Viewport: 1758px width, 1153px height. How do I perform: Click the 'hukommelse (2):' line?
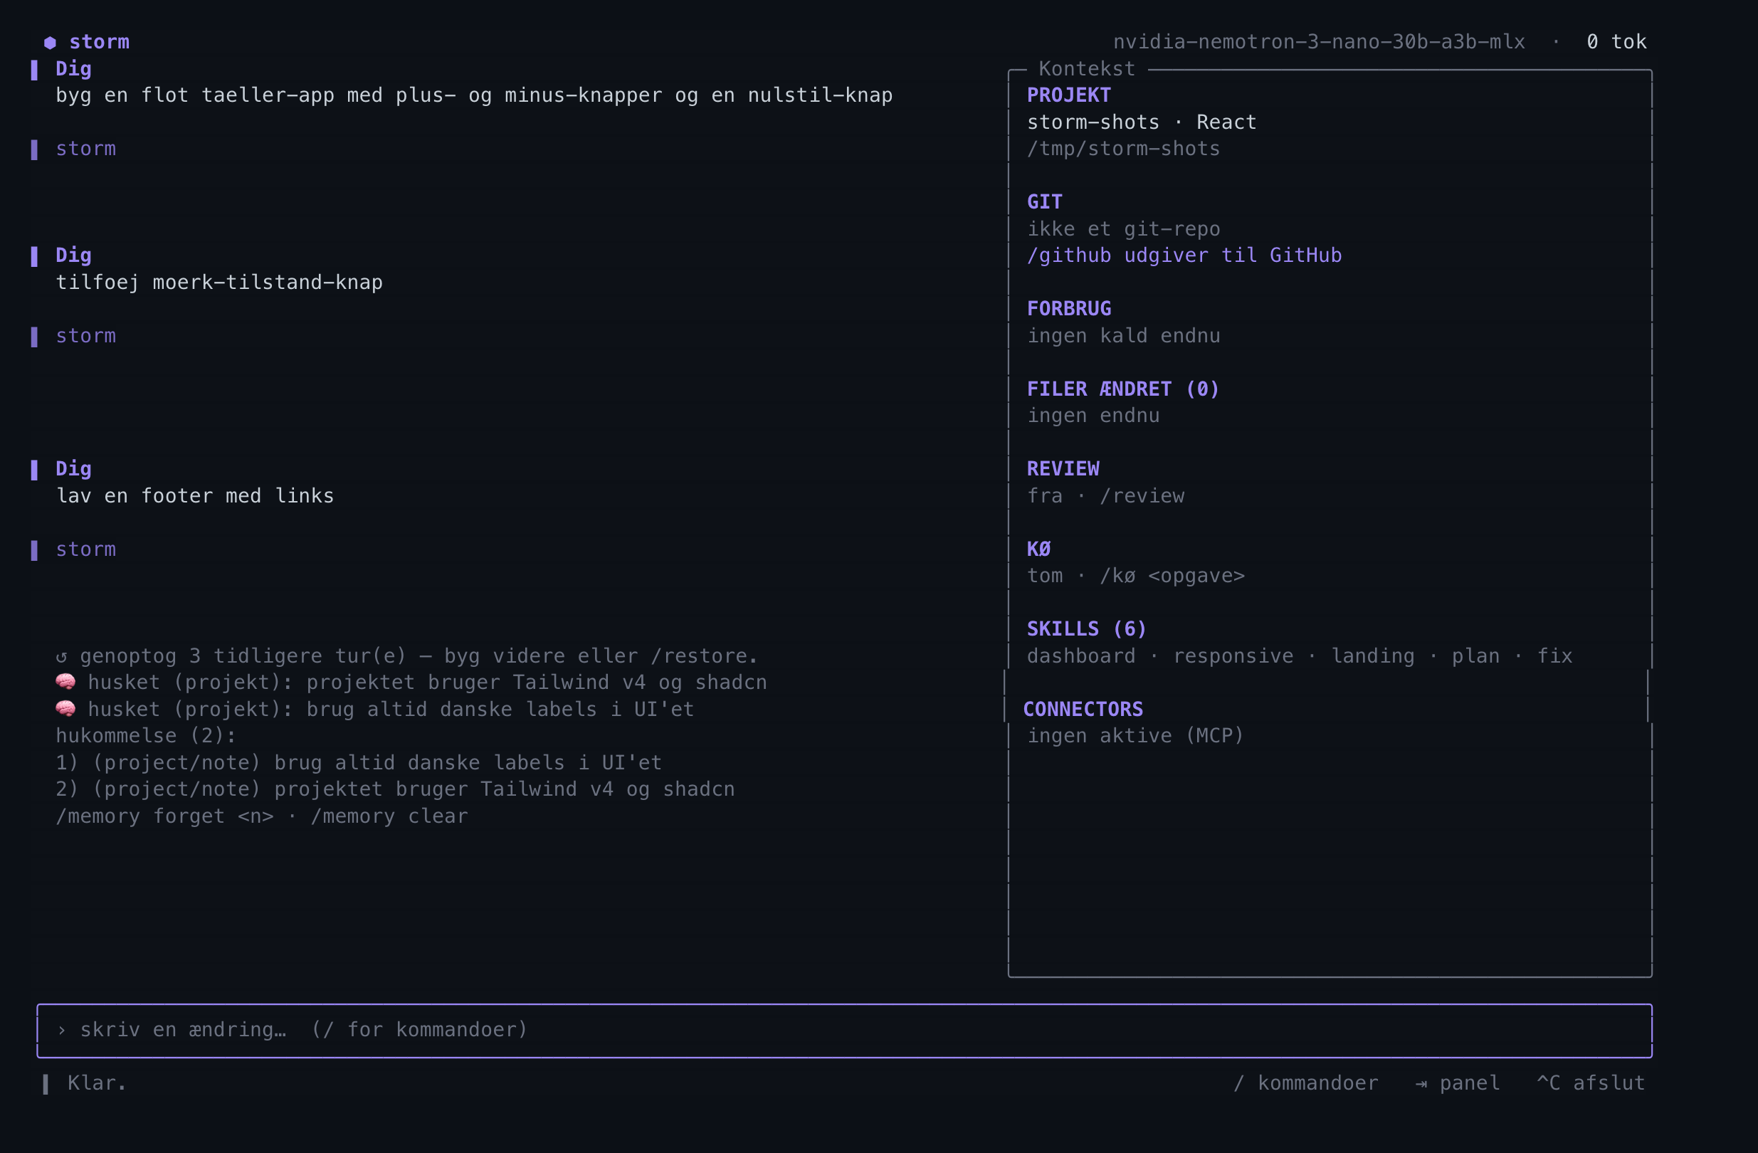(146, 736)
